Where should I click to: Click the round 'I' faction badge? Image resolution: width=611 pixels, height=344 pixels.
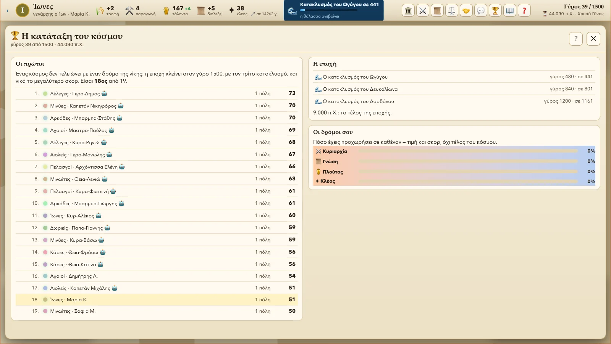(x=23, y=10)
